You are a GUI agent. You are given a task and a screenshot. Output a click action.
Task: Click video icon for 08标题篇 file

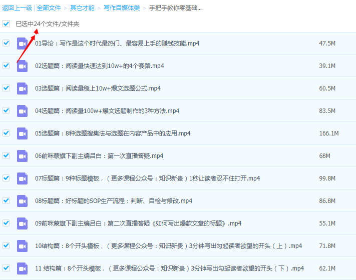[x=22, y=201]
